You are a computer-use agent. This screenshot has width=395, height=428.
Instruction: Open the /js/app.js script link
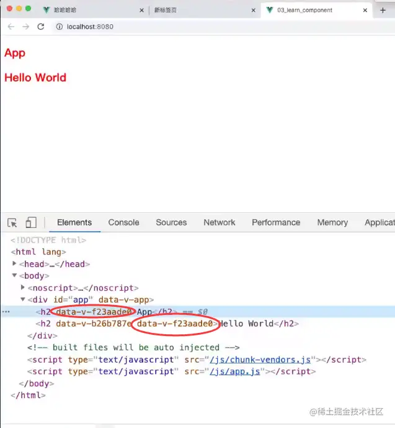(x=235, y=371)
